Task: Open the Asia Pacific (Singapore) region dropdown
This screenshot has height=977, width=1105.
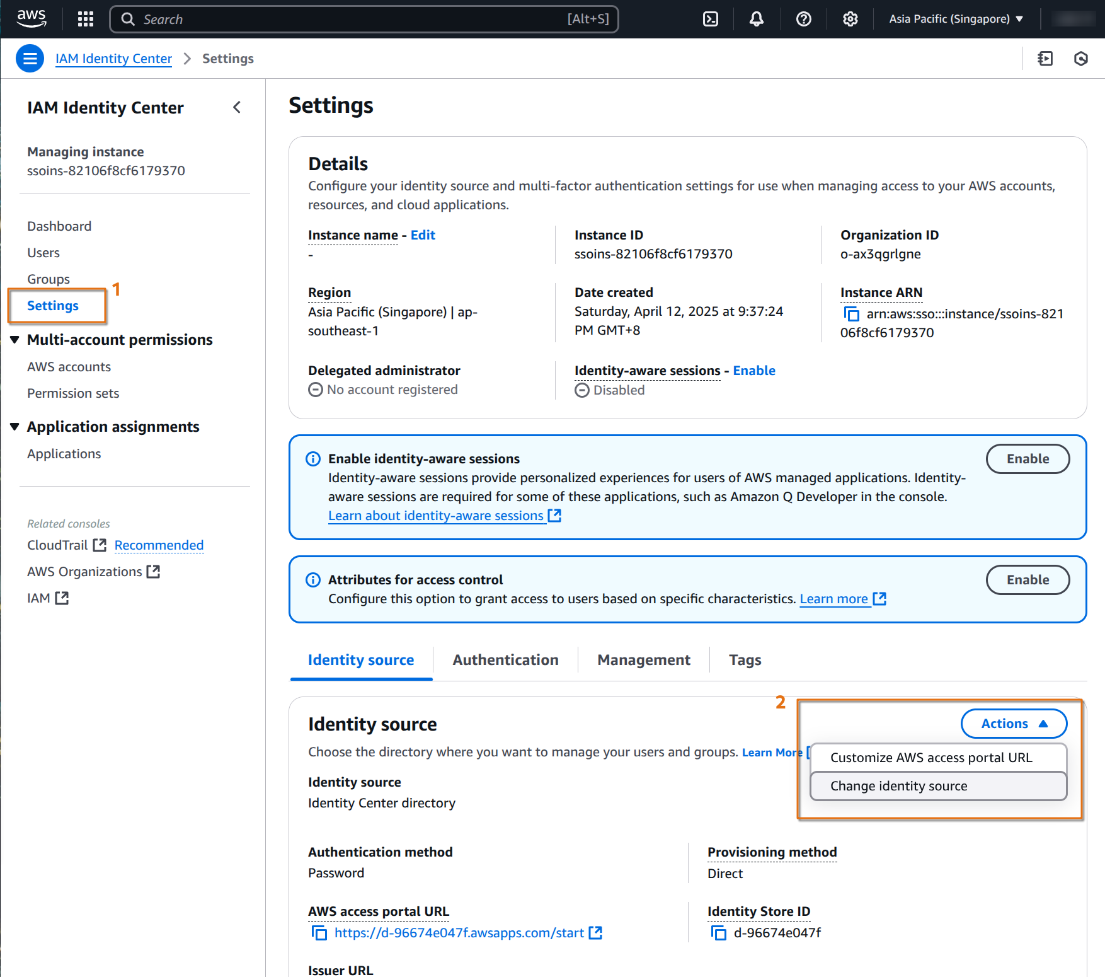Action: 956,19
